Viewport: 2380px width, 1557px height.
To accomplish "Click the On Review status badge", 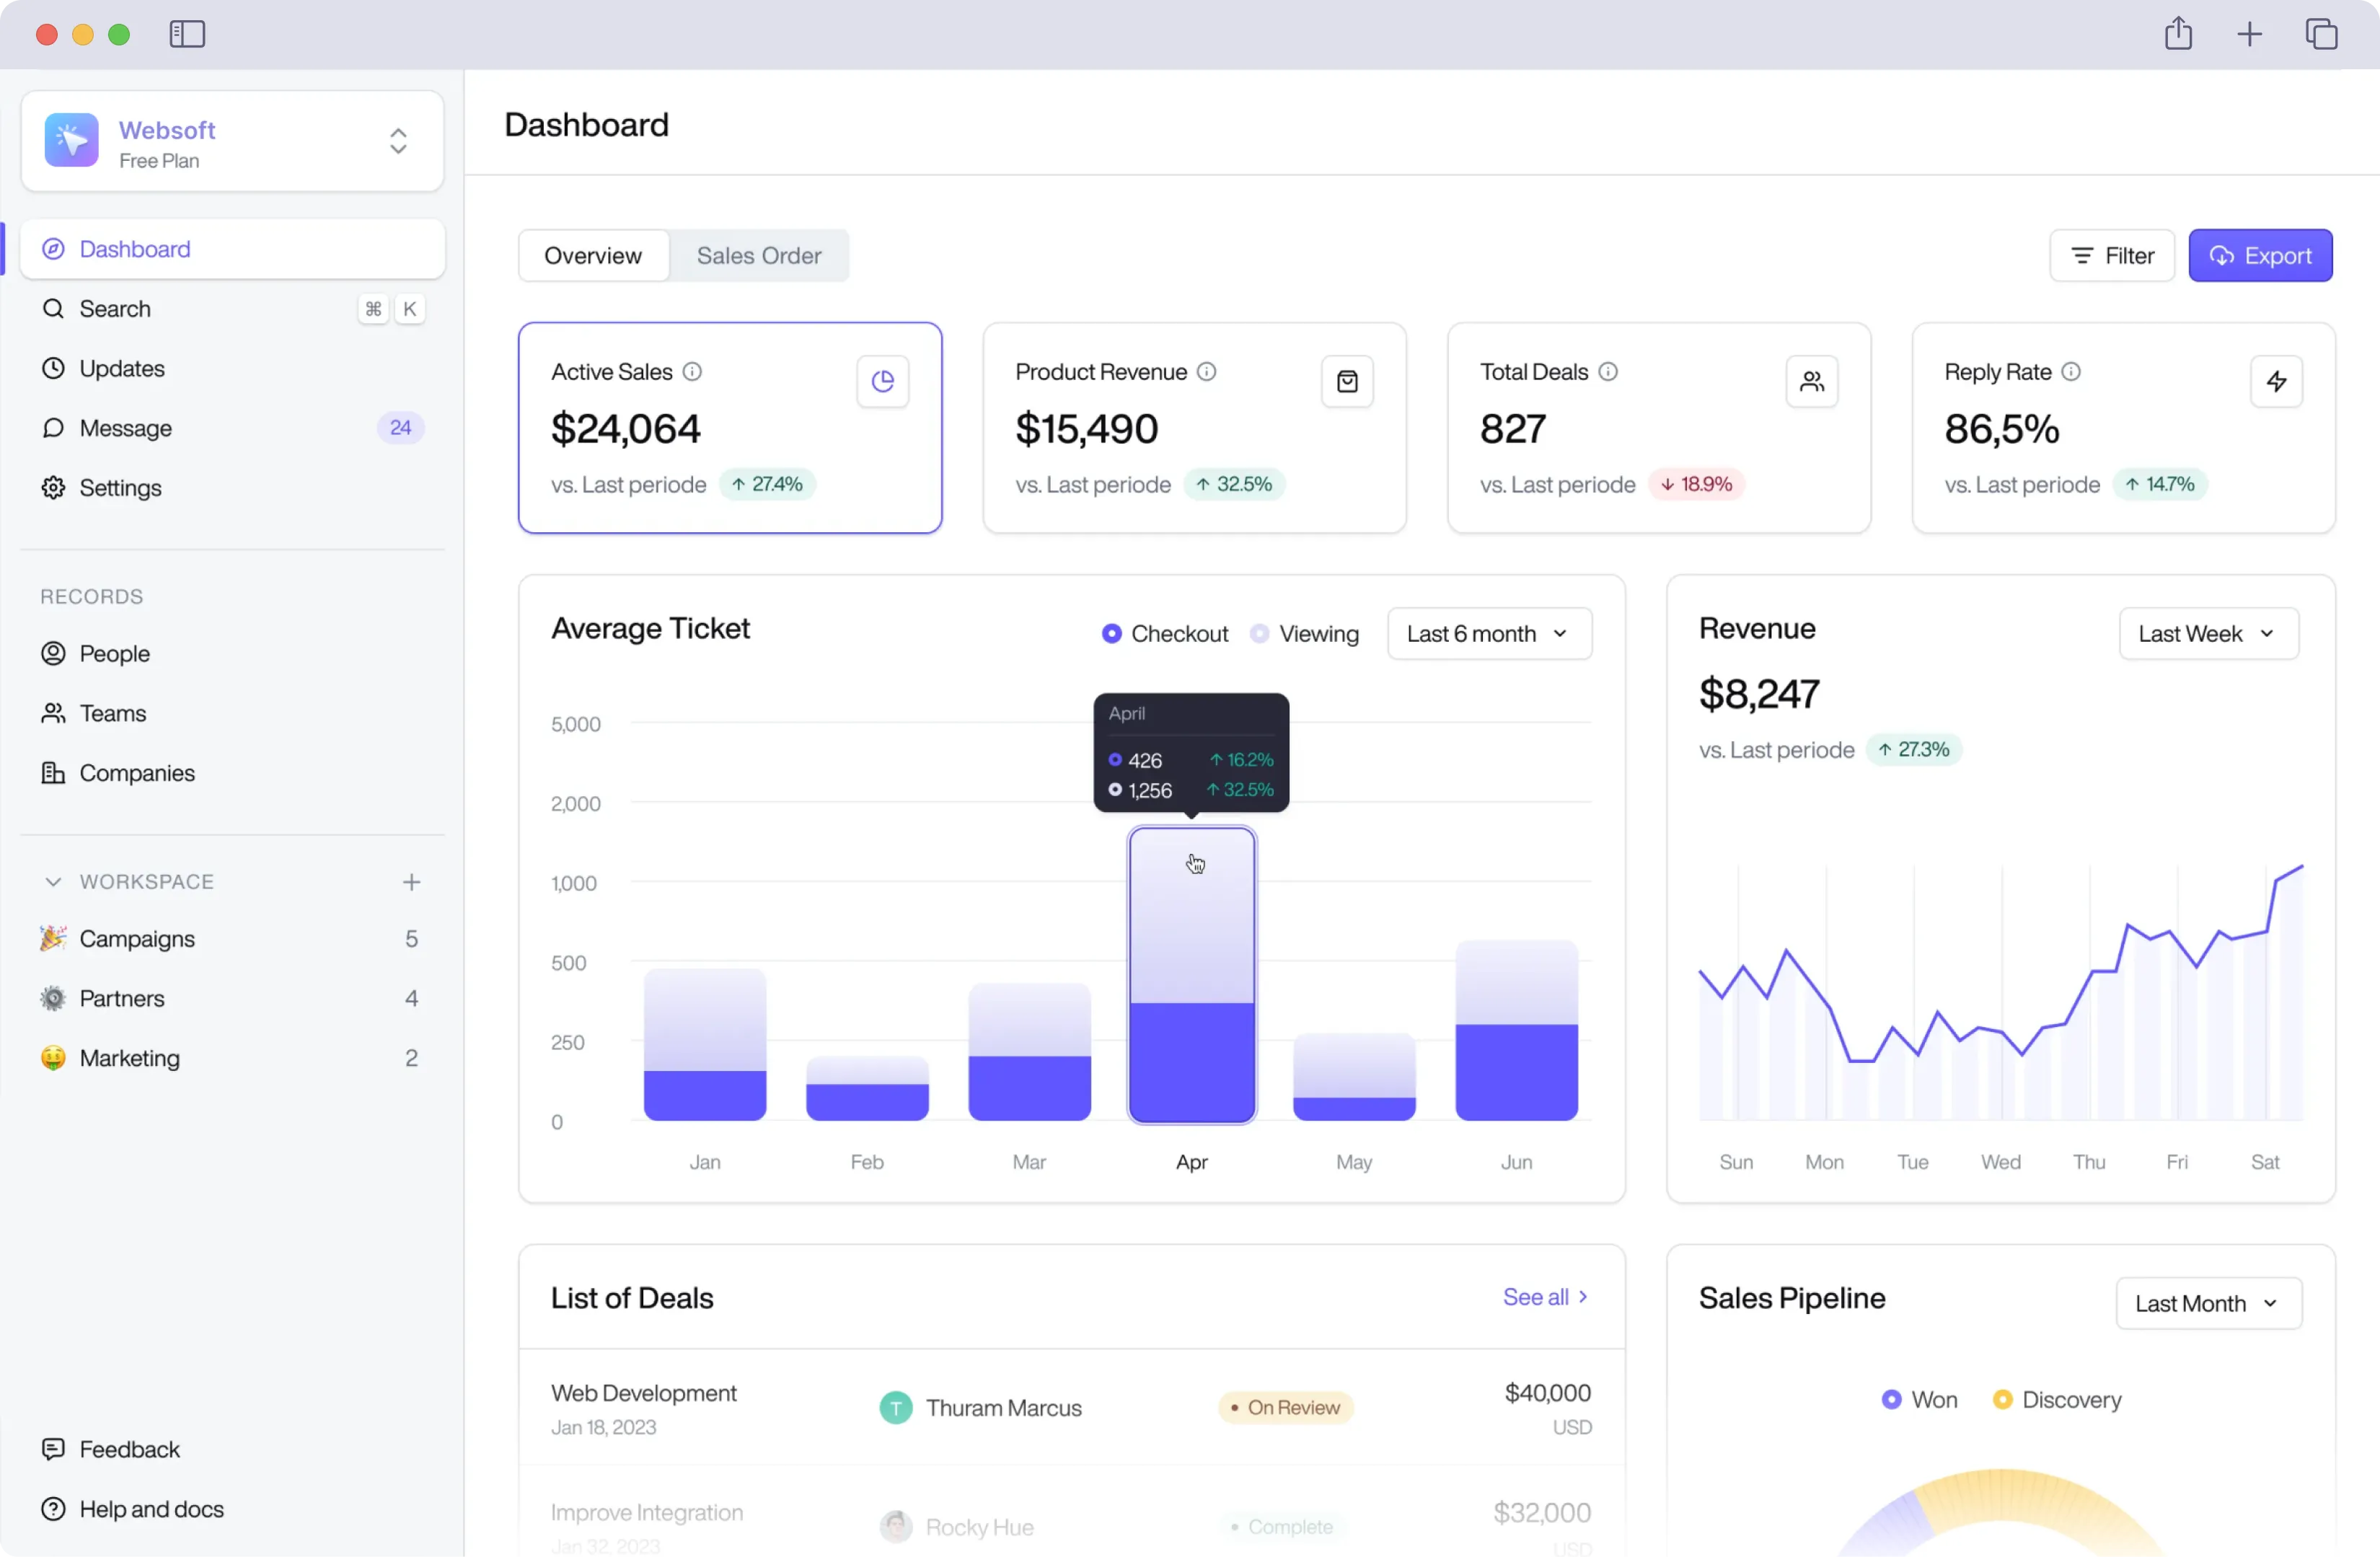I will [x=1285, y=1408].
